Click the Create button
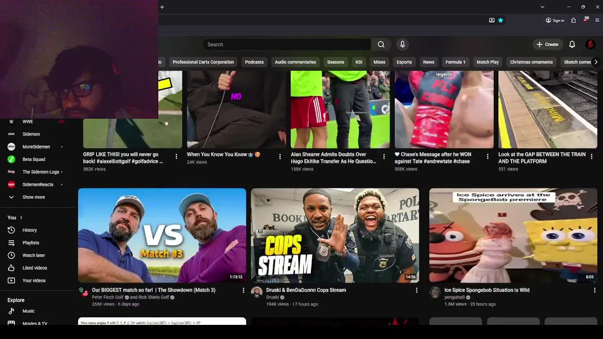Screen dimensions: 603x339 point(547,44)
